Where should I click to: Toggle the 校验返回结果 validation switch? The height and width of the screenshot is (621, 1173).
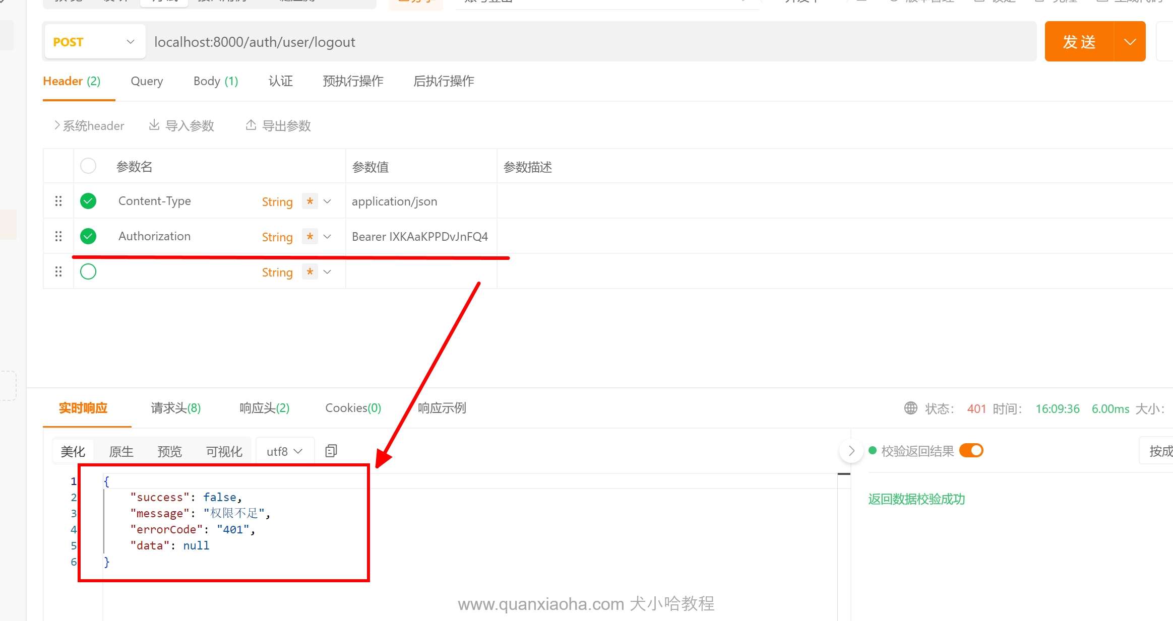971,450
